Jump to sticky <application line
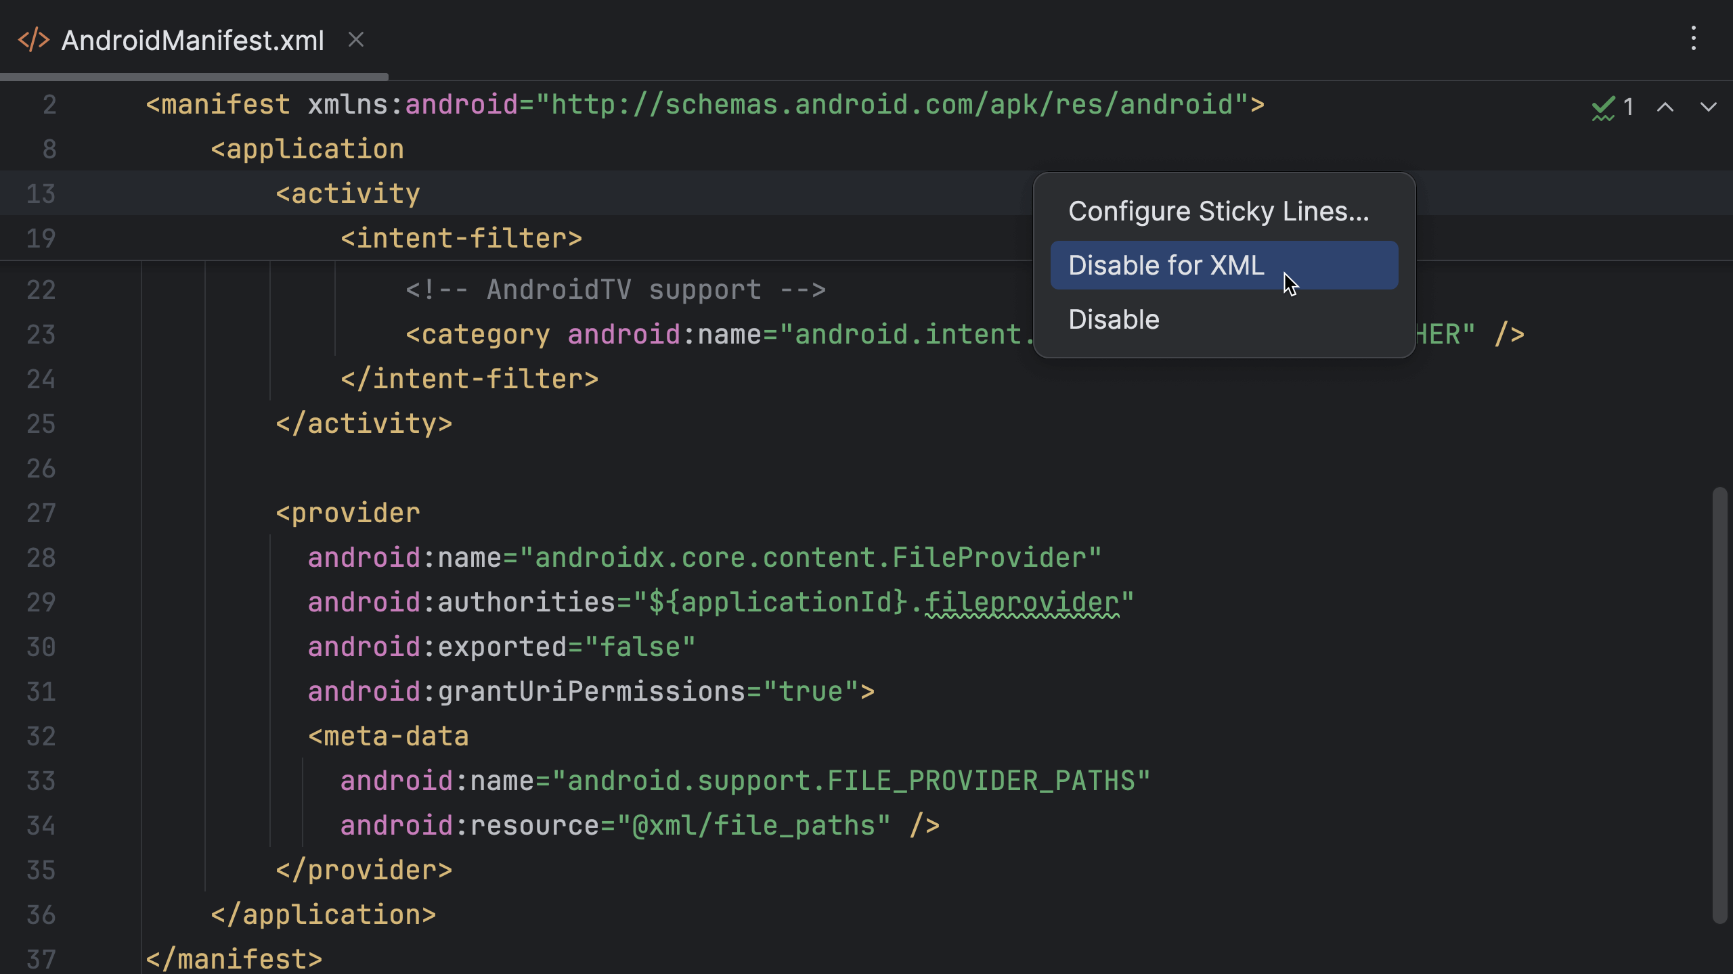The height and width of the screenshot is (974, 1733). point(307,149)
